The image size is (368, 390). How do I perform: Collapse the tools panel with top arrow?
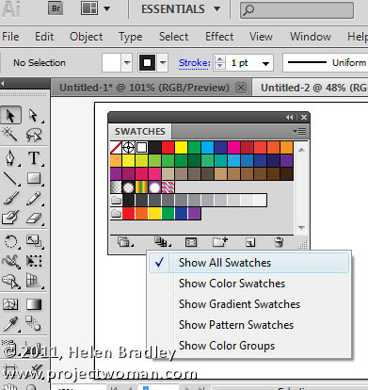pos(3,84)
